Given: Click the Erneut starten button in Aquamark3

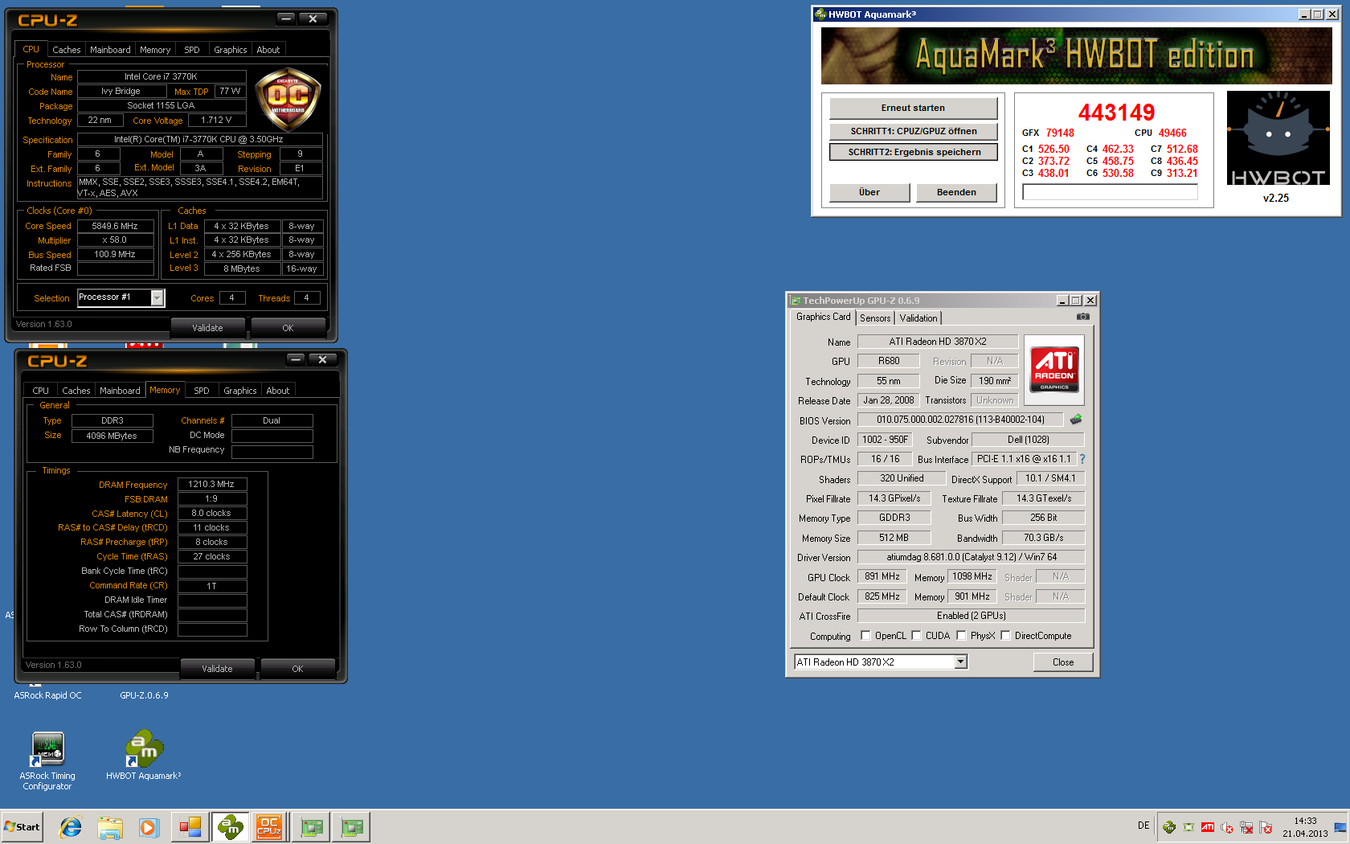Looking at the screenshot, I should [x=913, y=108].
